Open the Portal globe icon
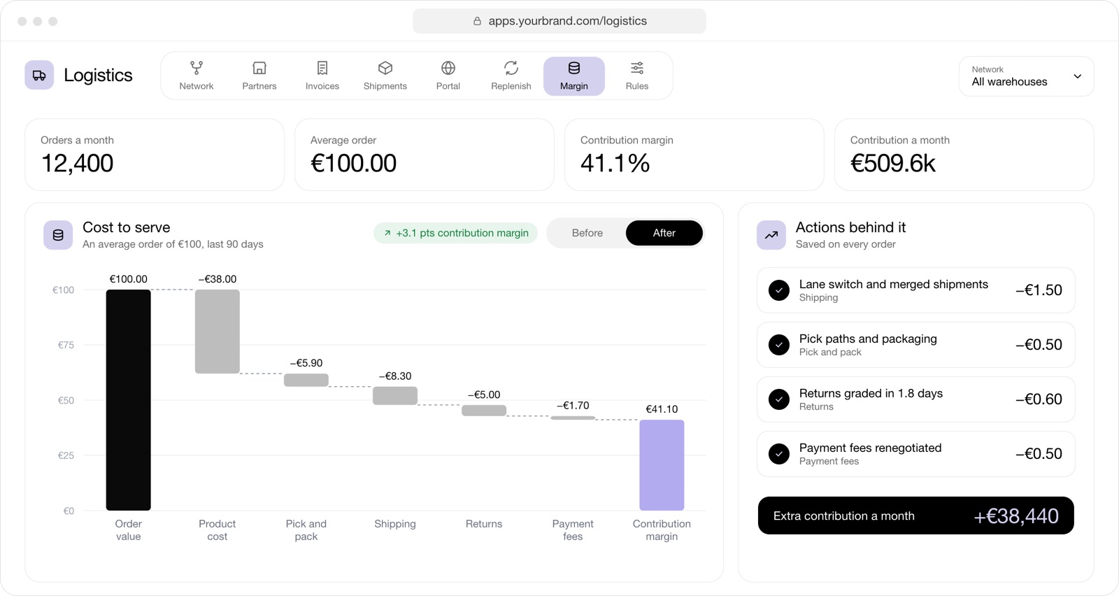 tap(448, 68)
